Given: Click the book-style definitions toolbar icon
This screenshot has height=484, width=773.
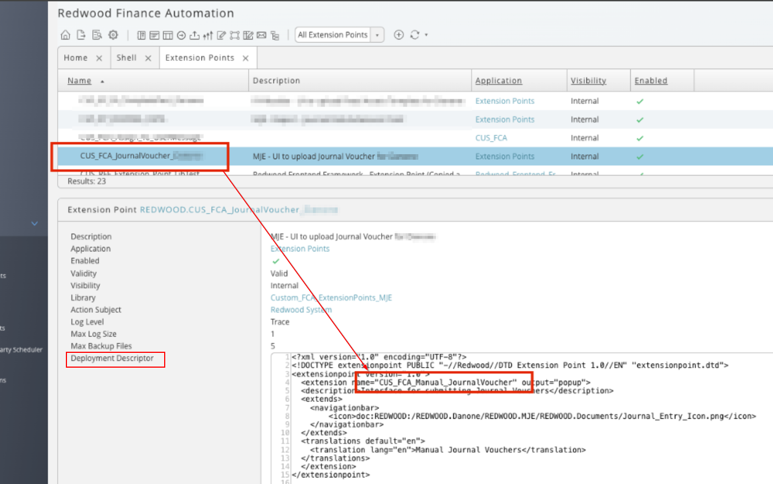Looking at the screenshot, I should [x=141, y=35].
